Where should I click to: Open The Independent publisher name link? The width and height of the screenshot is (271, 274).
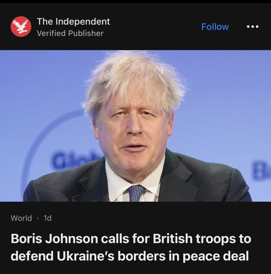tap(73, 21)
